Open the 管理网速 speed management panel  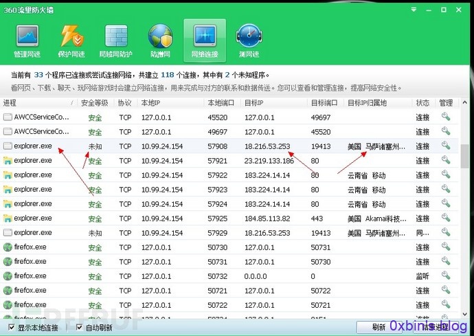pos(27,41)
